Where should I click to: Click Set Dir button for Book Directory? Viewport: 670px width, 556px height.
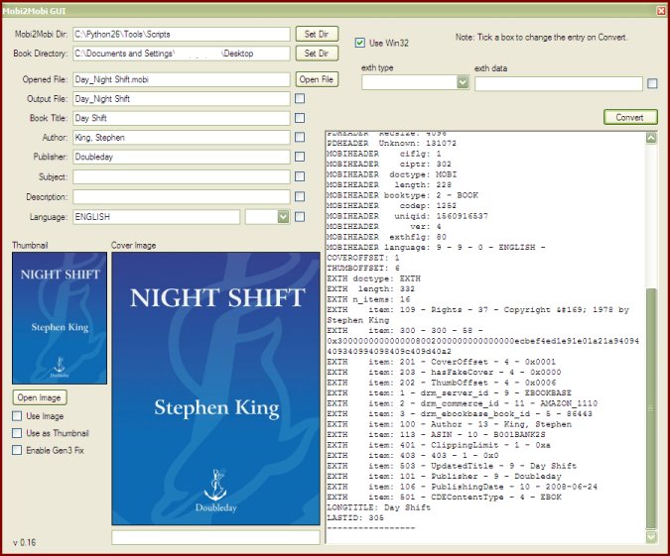317,54
